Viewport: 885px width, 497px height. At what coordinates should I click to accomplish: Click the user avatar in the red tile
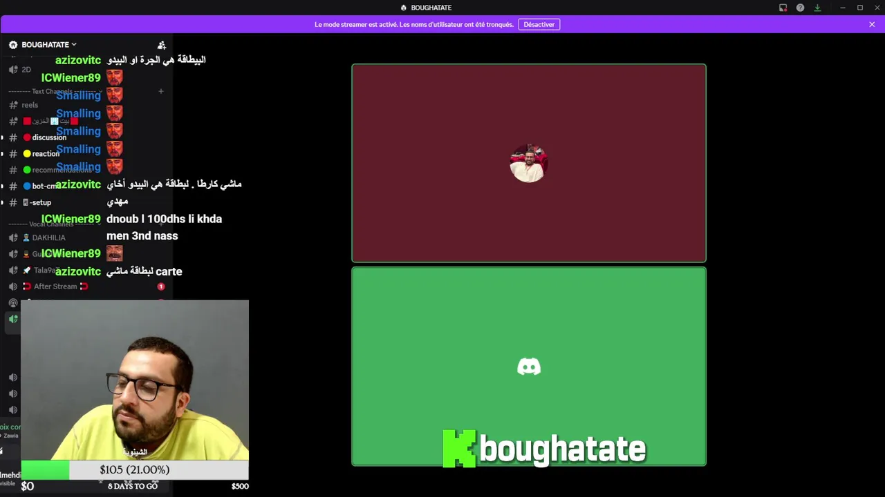coord(529,163)
